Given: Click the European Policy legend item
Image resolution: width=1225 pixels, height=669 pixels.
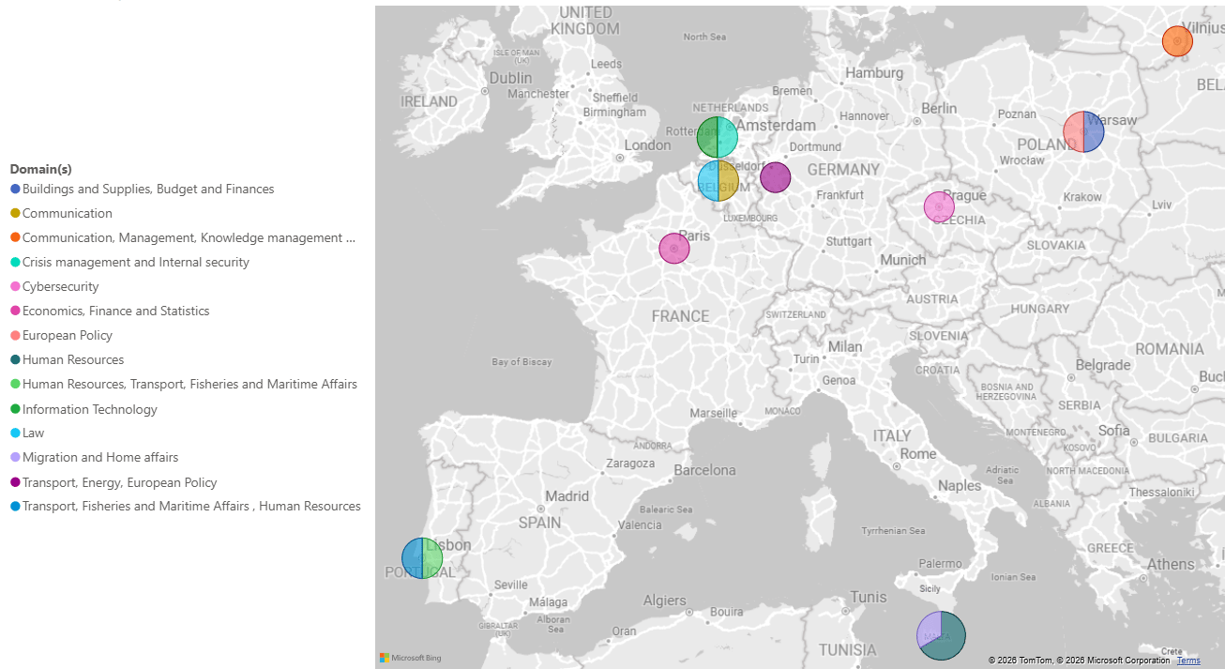Looking at the screenshot, I should (x=61, y=335).
